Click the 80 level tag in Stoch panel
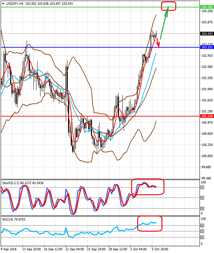214x253 pixels. 202,187
